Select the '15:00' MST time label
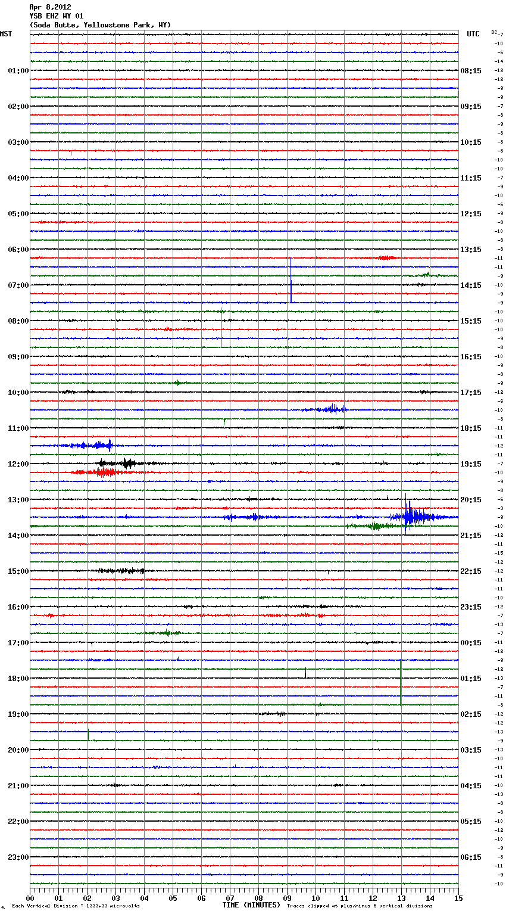This screenshot has width=506, height=914. [18, 571]
